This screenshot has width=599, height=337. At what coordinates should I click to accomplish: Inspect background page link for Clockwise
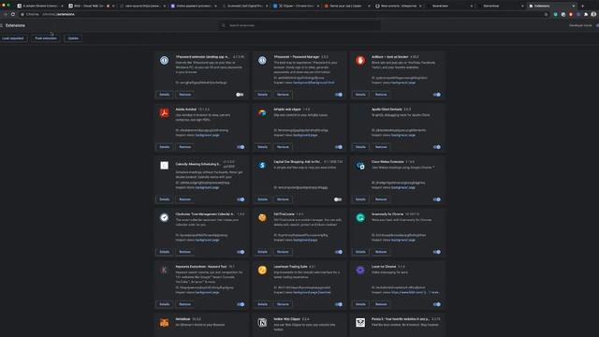208,241
